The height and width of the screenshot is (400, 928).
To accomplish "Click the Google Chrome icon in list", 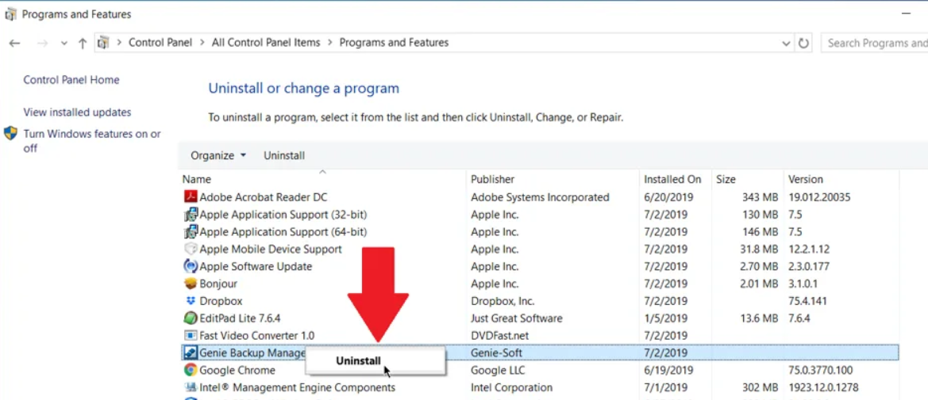I will click(x=191, y=370).
